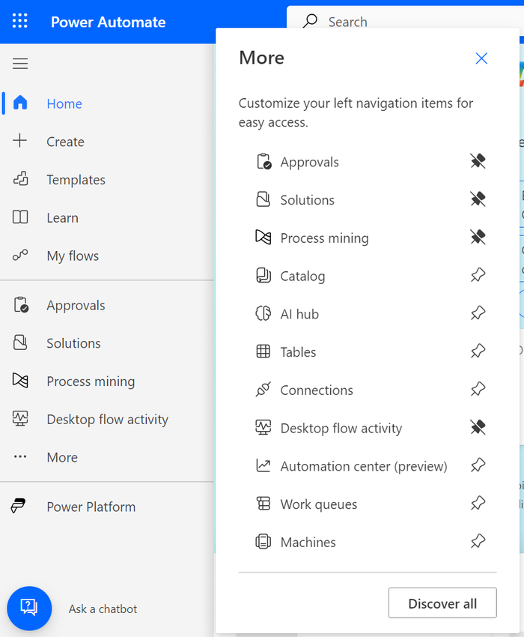Close the More panel

pos(481,58)
